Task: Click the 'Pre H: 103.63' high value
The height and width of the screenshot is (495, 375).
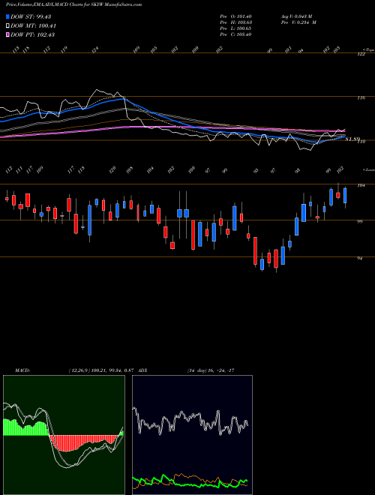Action: [x=235, y=22]
